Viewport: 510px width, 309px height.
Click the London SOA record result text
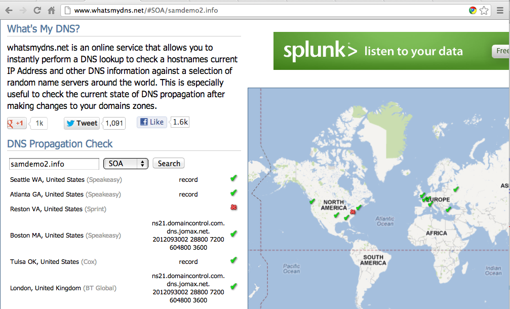click(x=188, y=288)
